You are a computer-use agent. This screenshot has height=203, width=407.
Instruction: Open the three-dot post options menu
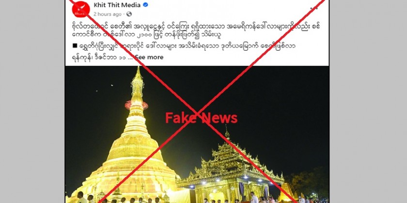click(314, 8)
